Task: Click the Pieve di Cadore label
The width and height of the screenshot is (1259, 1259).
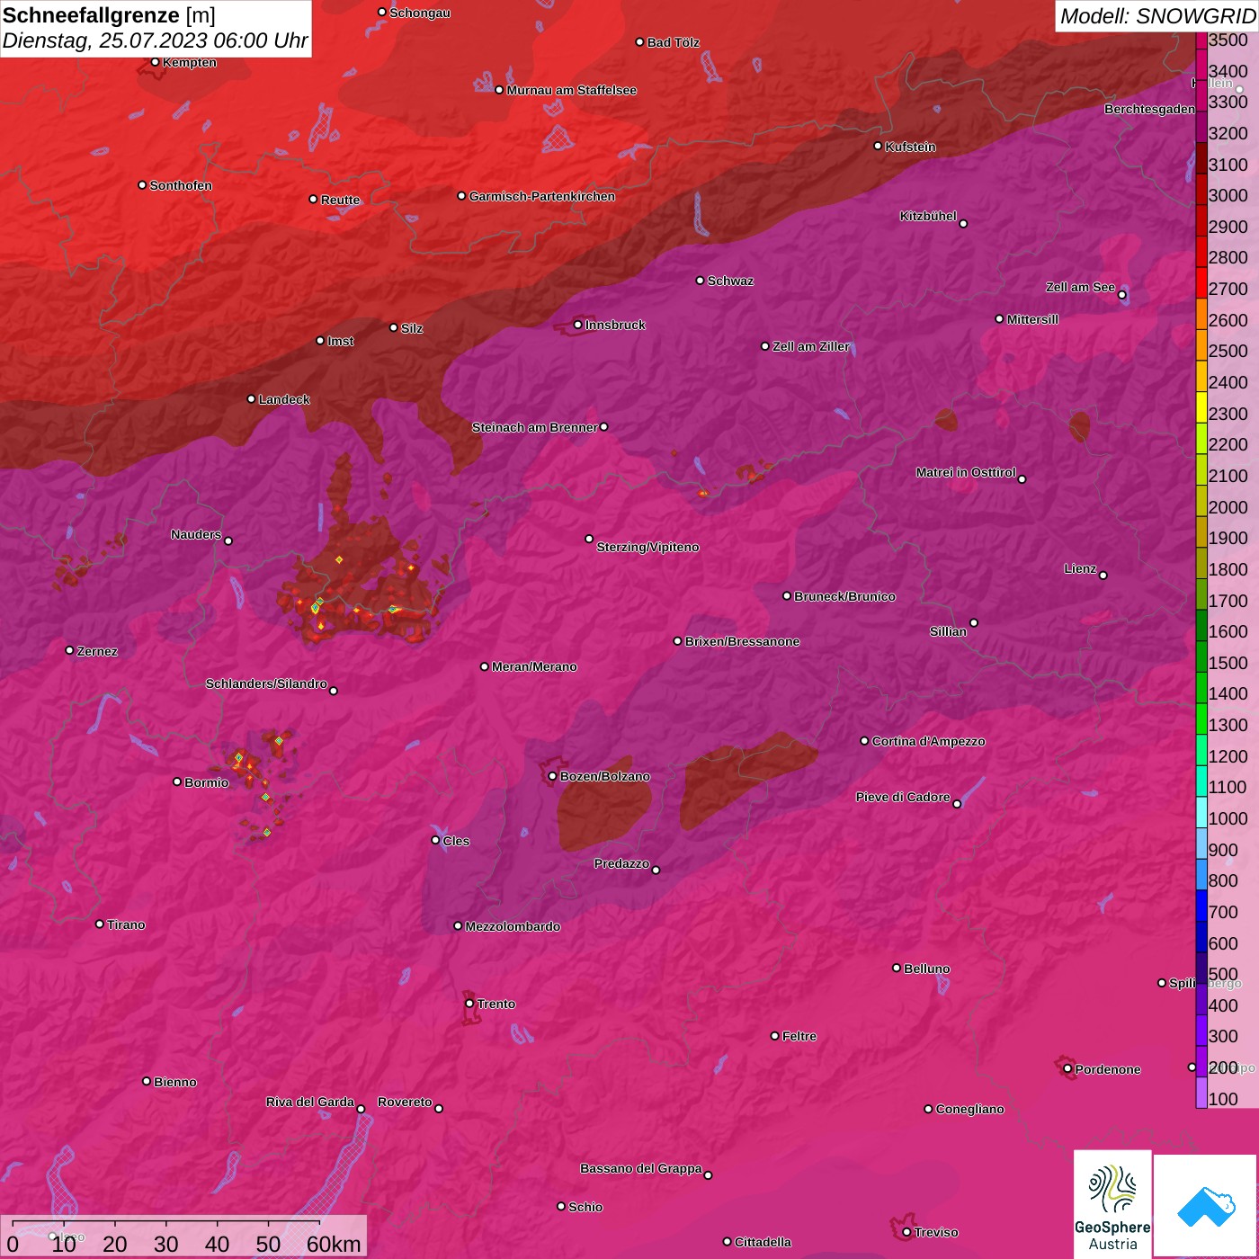Action: coord(903,797)
